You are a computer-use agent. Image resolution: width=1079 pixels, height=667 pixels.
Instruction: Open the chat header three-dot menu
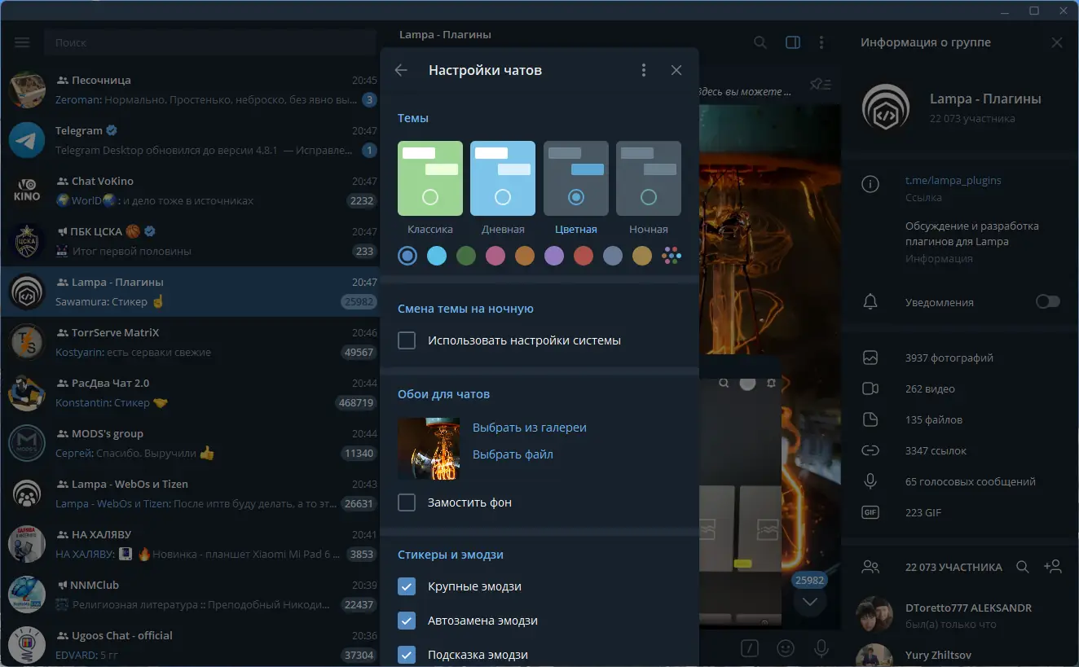tap(821, 42)
